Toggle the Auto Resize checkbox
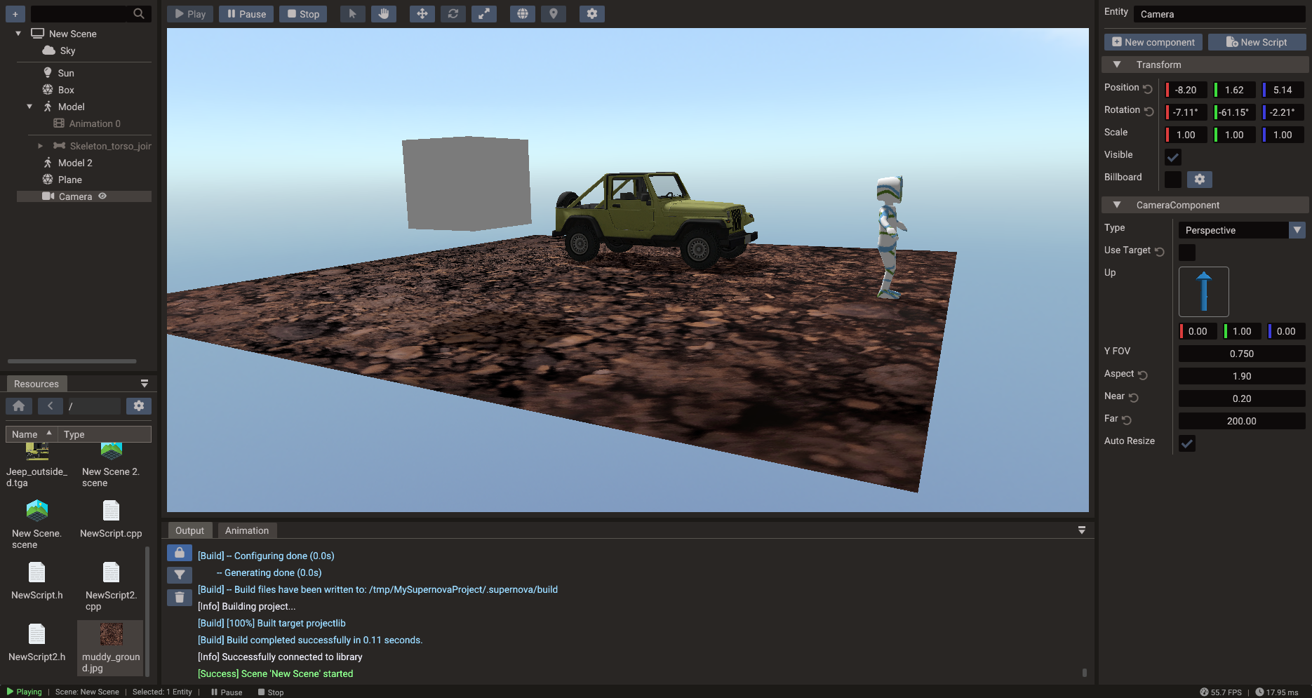This screenshot has height=698, width=1312. coord(1187,443)
